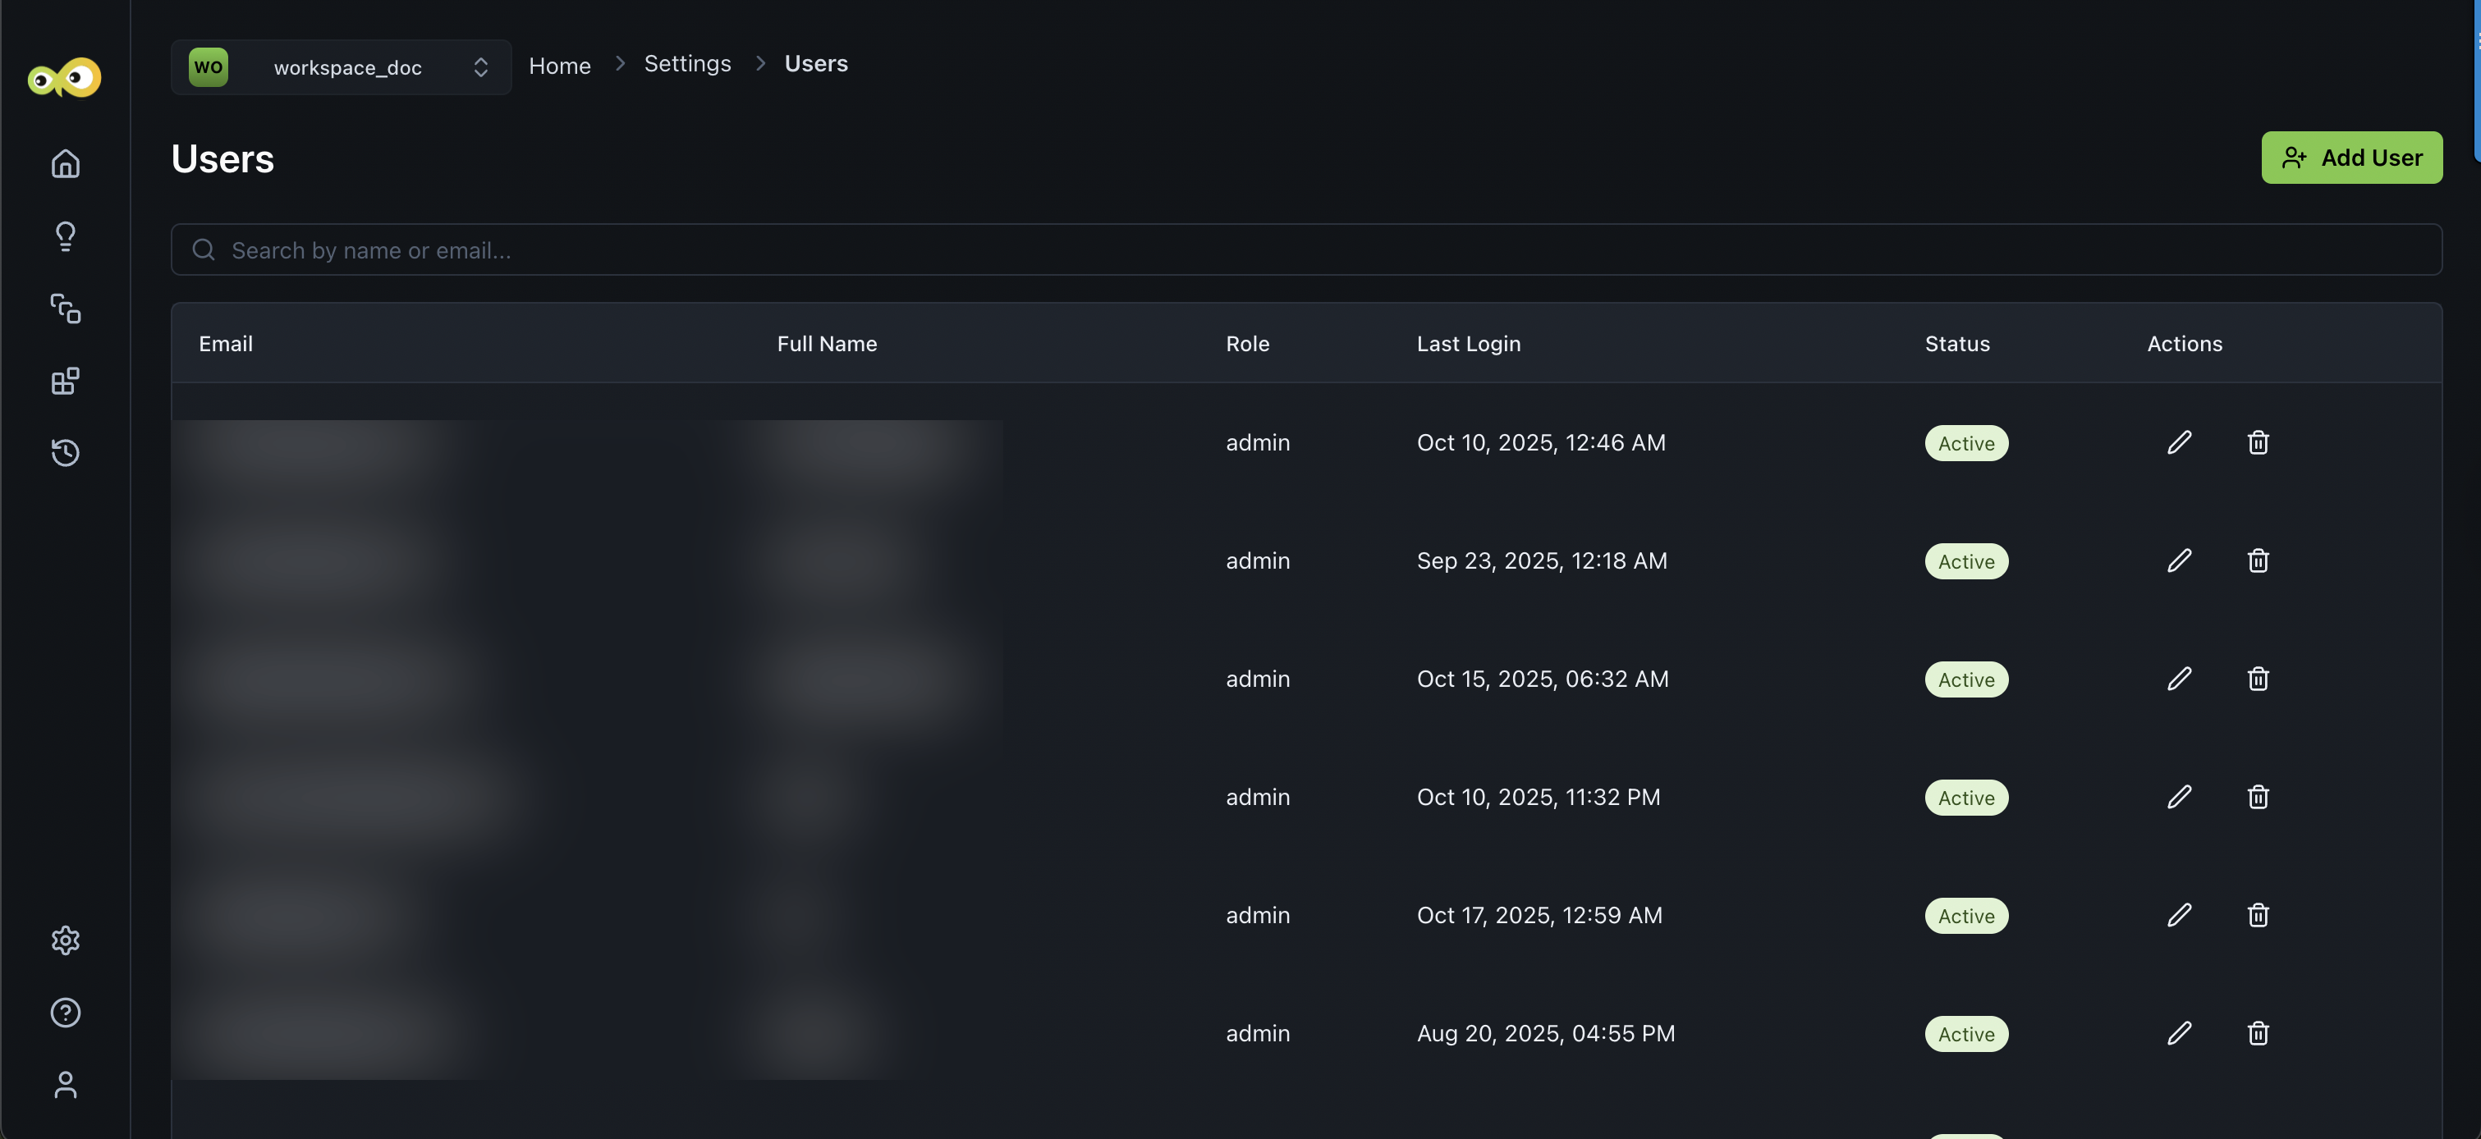This screenshot has width=2481, height=1139.
Task: Go to the Settings breadcrumb
Action: [x=686, y=63]
